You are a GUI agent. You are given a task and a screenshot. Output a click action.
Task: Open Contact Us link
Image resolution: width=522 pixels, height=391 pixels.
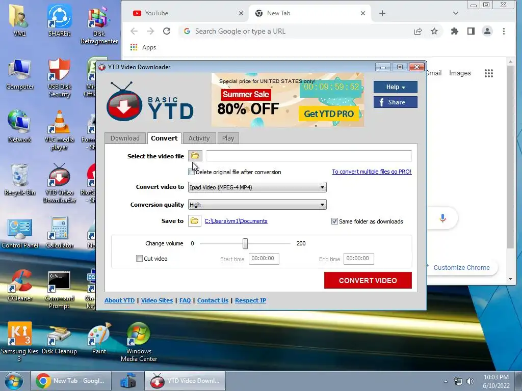[213, 300]
